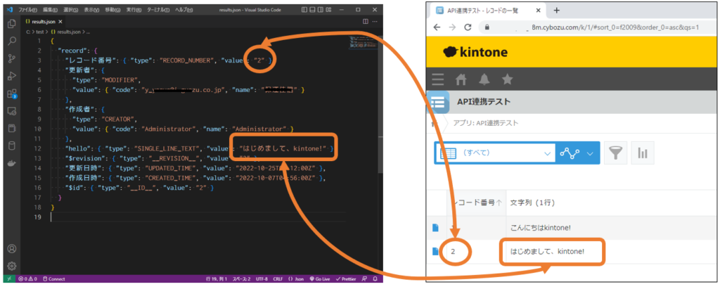
Task: Click the Json language mode indicator
Action: [x=296, y=279]
